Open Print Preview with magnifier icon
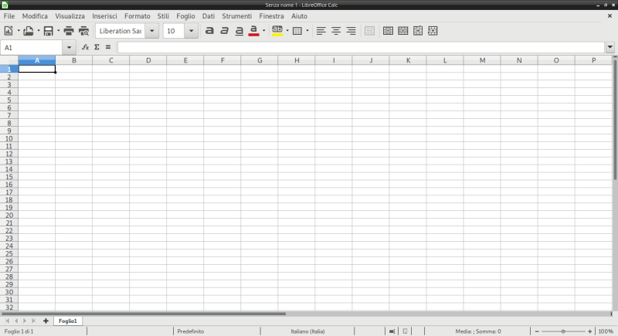Screen dimensions: 618x336 tap(83, 31)
